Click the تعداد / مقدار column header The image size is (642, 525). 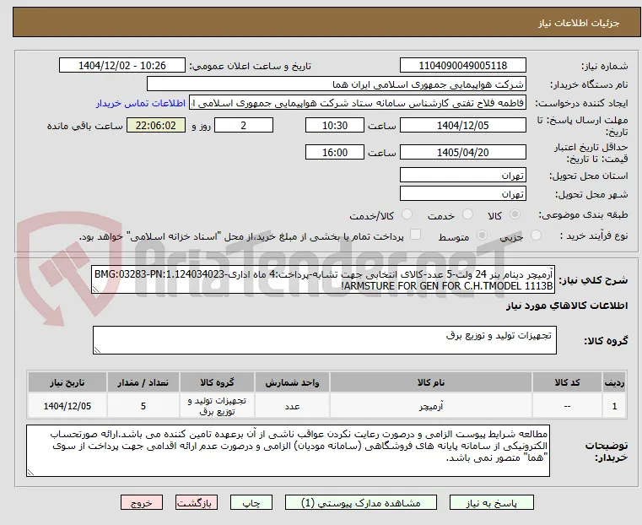pyautogui.click(x=143, y=382)
